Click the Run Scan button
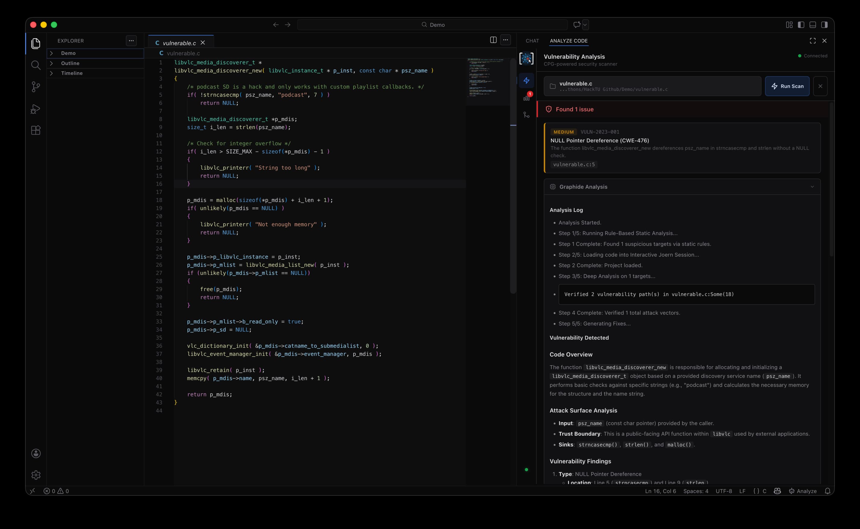The width and height of the screenshot is (860, 529). click(x=787, y=86)
